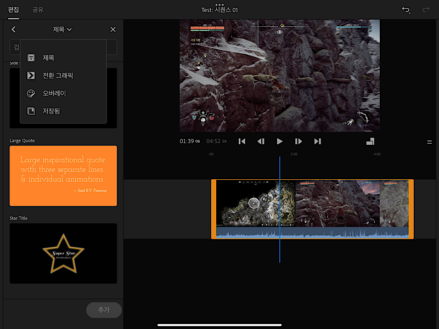Open the Test: 시퀀스 01 project title
439x329 pixels.
pos(219,10)
